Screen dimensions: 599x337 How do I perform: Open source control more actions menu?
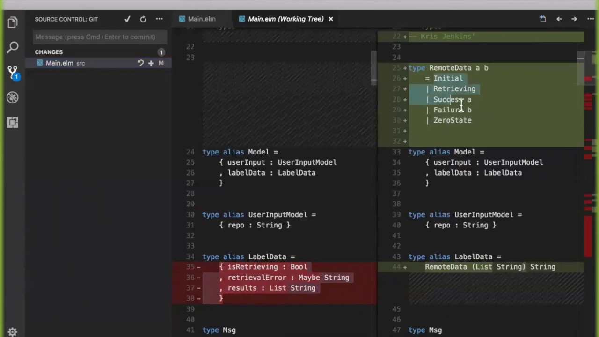pos(159,19)
